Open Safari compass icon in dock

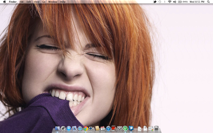click(80, 128)
